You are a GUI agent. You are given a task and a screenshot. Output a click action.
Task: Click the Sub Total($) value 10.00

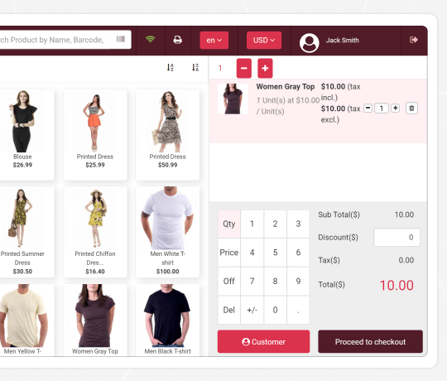(x=404, y=215)
